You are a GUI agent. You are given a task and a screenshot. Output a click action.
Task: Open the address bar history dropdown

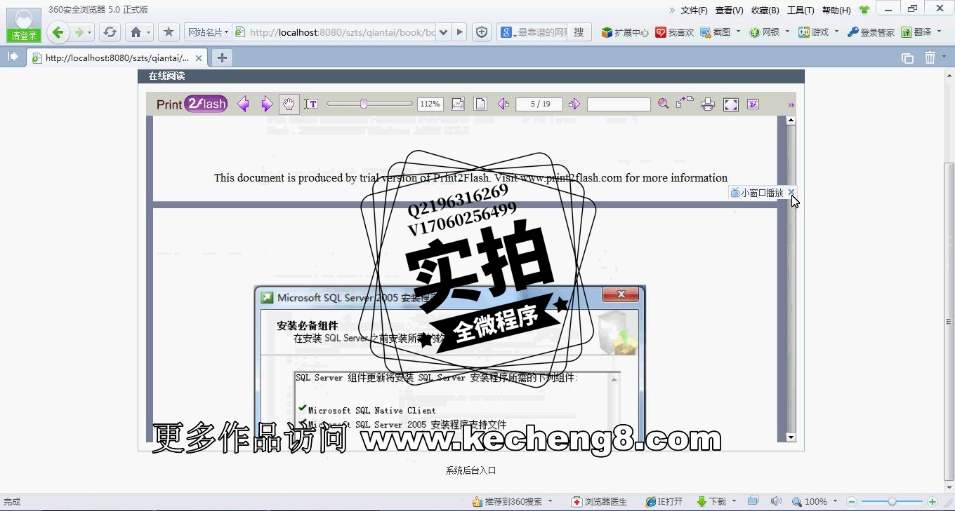(443, 32)
